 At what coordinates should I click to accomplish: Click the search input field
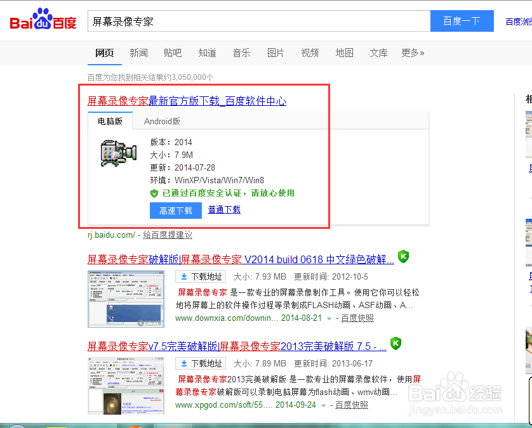pyautogui.click(x=259, y=21)
